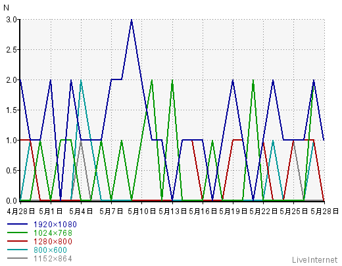Click the 1024×768 legend label
The width and height of the screenshot is (342, 266).
pyautogui.click(x=53, y=233)
